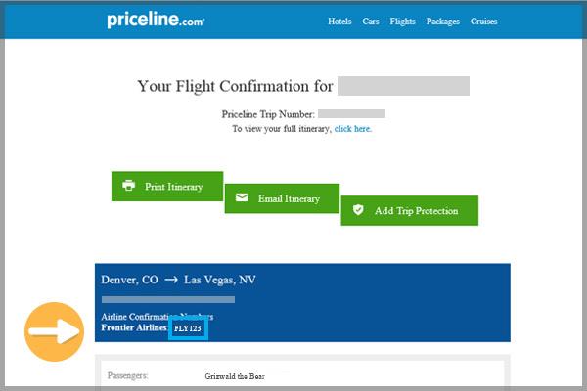Click the arrow between Denver and Las Vegas
587x391 pixels.
click(171, 280)
